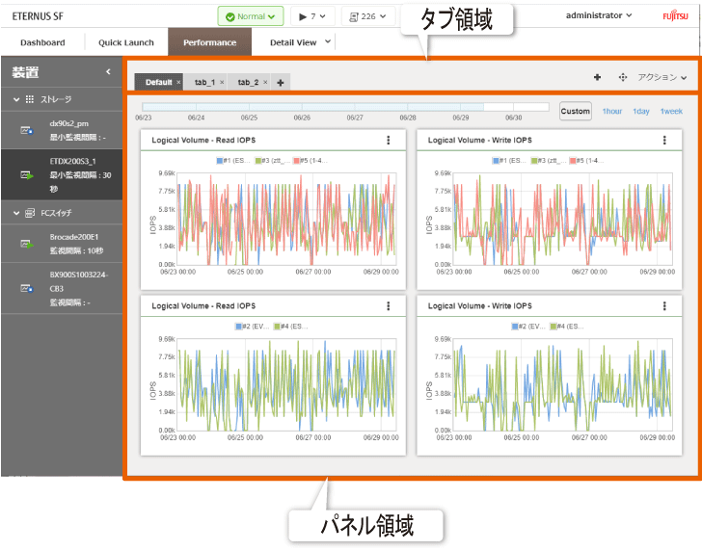This screenshot has width=702, height=551.
Task: Toggle series #2 in bottom Read IOPS legend
Action: (x=252, y=327)
